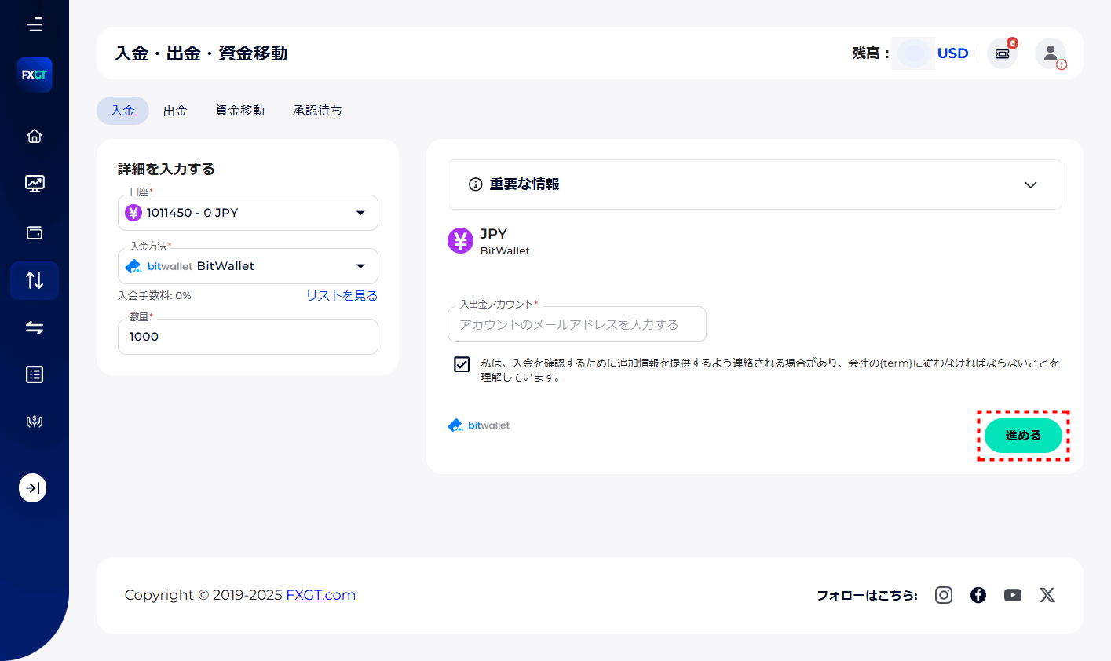
Task: Open the transfer left-right arrows icon
Action: point(35,327)
